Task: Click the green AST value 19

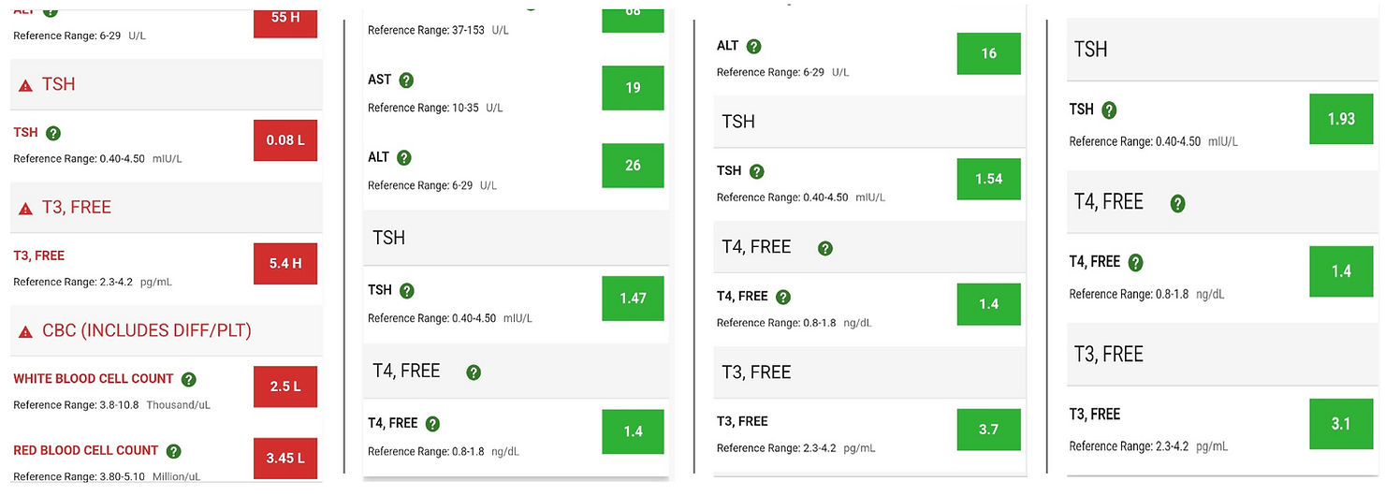Action: 633,88
